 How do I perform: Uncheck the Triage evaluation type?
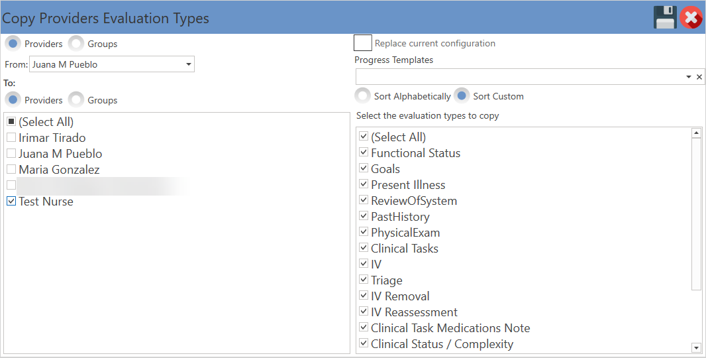(364, 280)
